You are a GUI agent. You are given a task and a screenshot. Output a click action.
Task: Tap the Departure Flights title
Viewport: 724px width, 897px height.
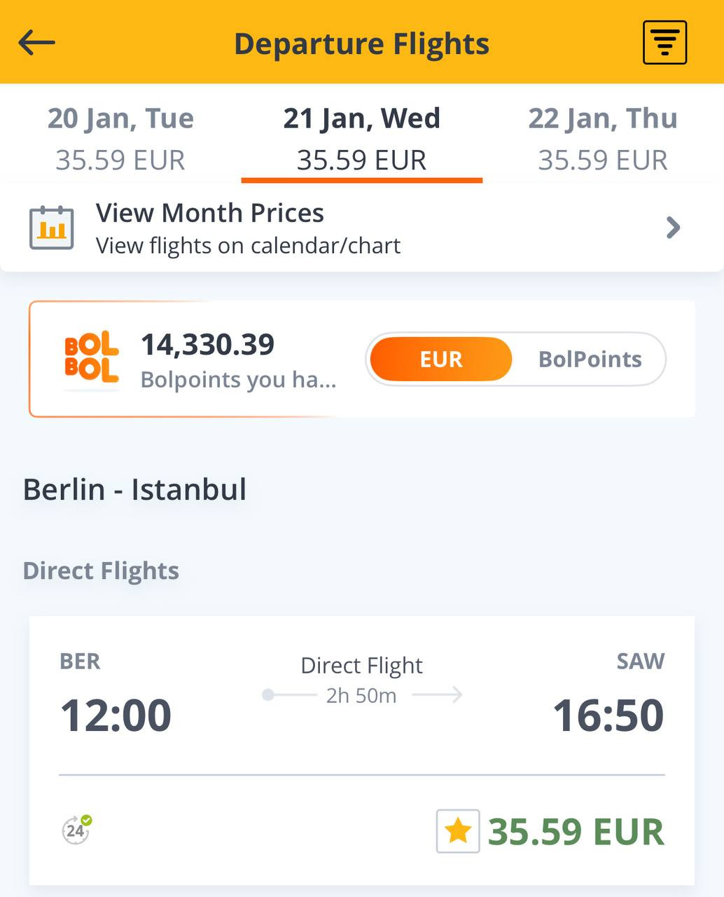coord(361,43)
